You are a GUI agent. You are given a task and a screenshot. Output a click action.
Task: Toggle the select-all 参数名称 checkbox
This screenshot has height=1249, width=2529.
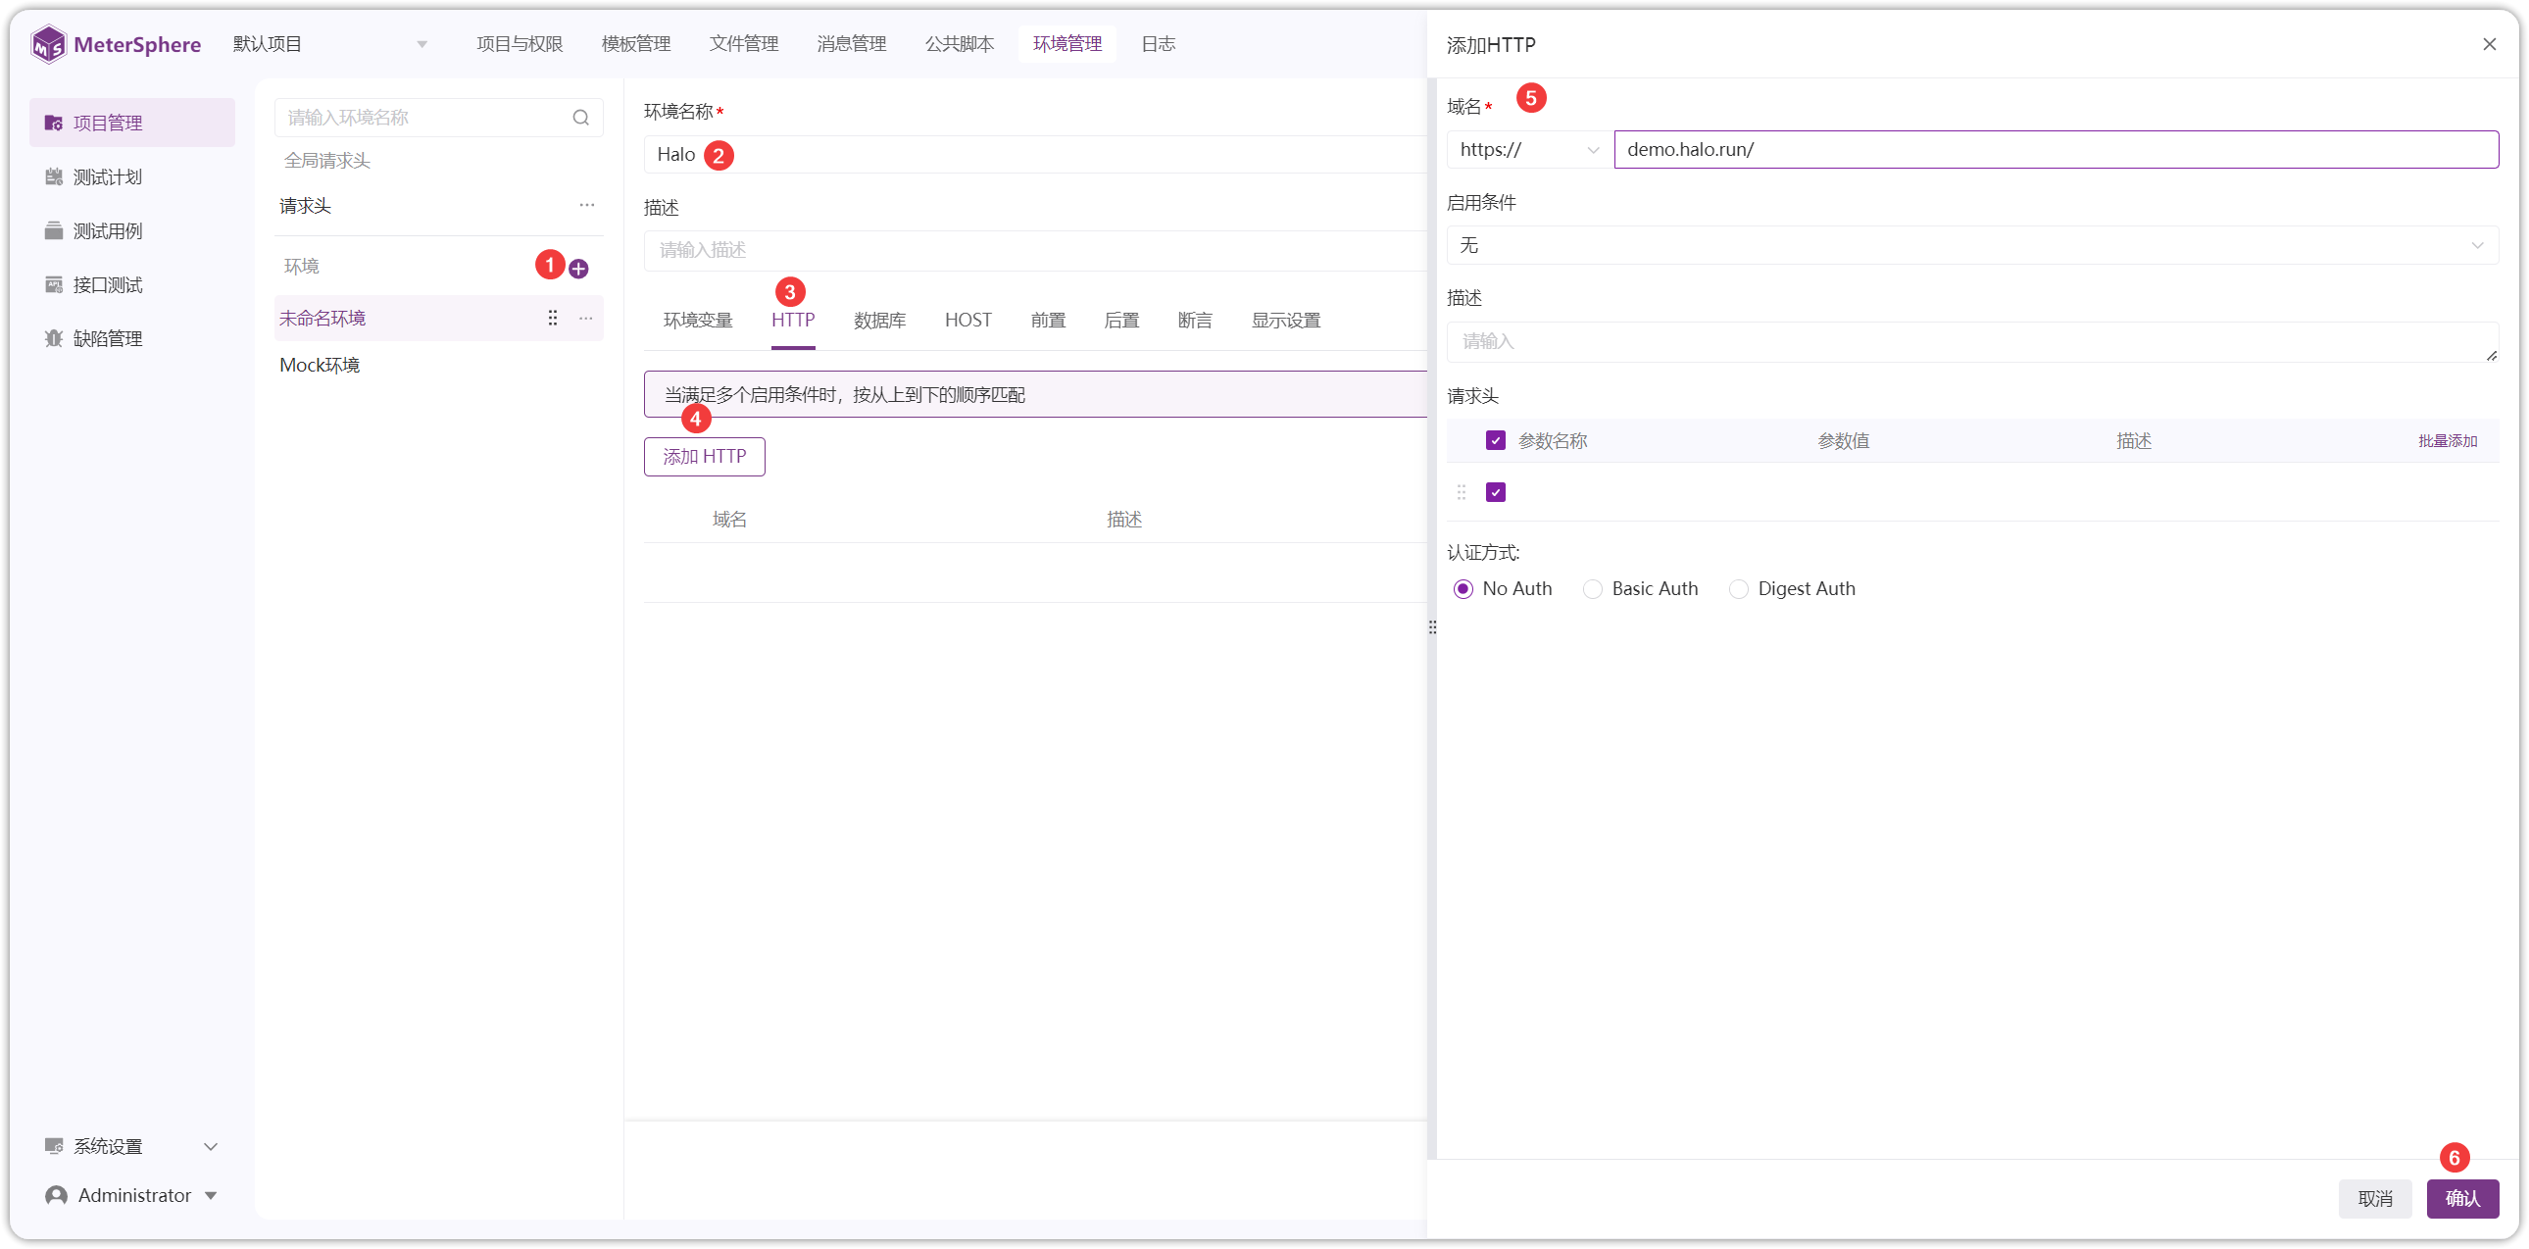coord(1495,440)
